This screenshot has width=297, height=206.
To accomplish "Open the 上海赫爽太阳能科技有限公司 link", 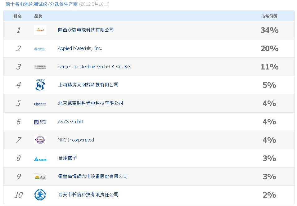I will (x=88, y=85).
